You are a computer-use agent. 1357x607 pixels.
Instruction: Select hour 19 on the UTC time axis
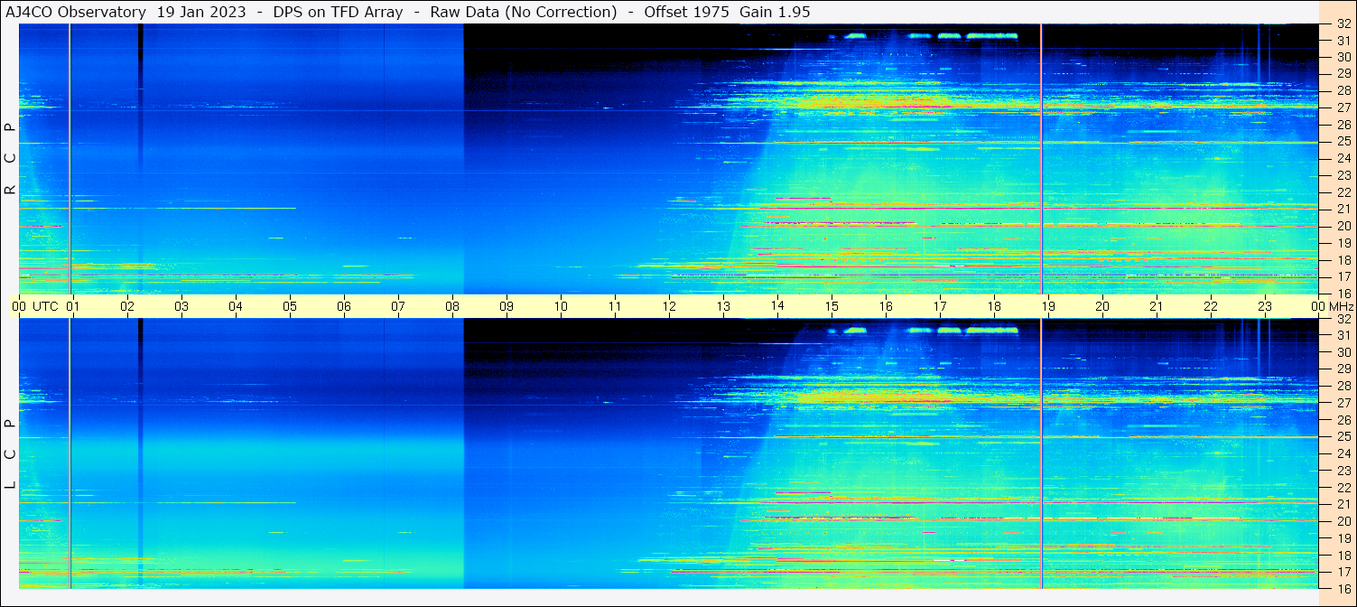pyautogui.click(x=1048, y=306)
